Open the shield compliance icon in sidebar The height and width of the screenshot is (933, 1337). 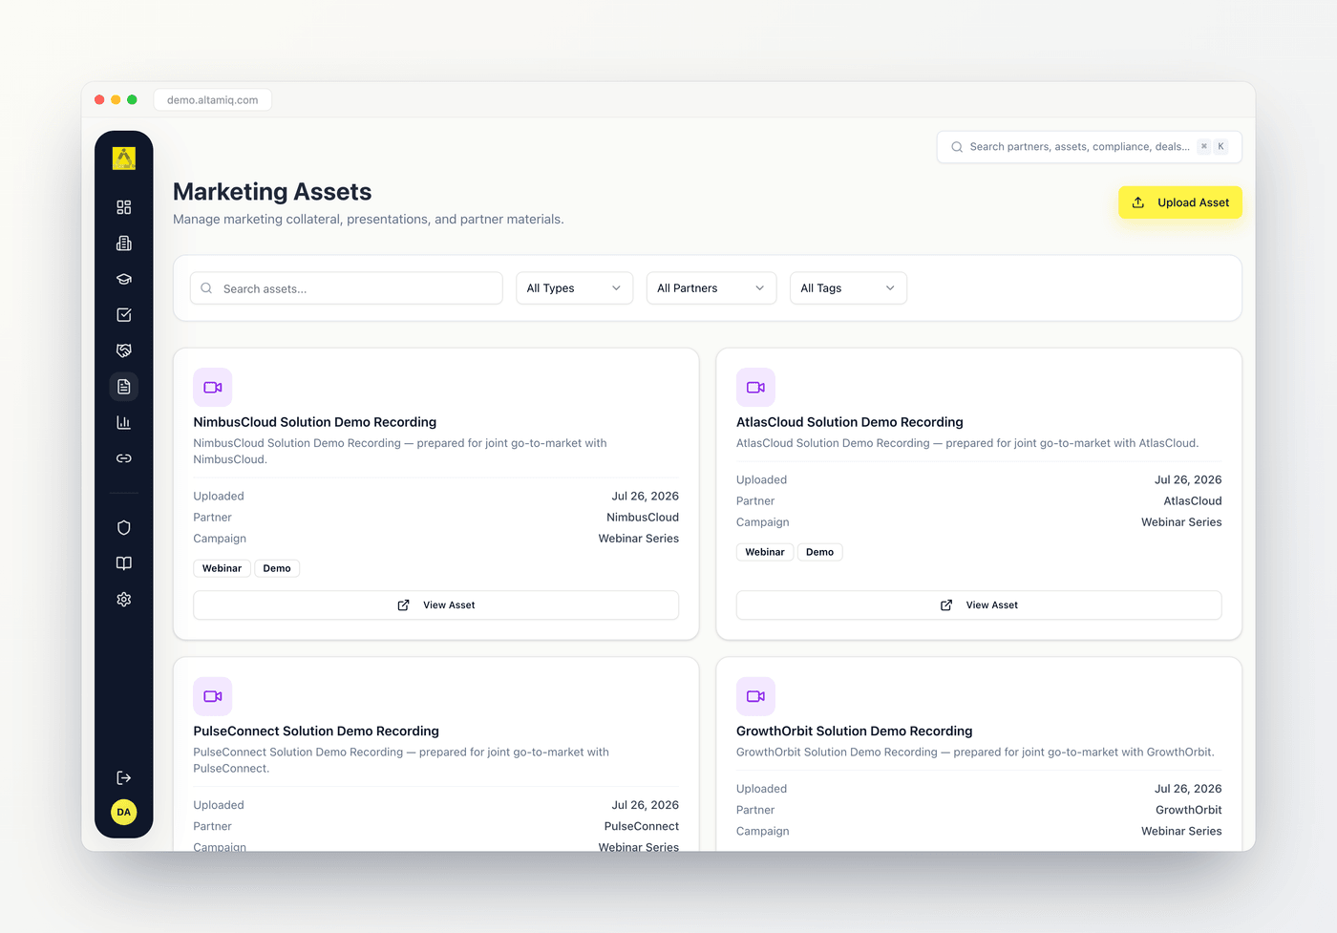124,527
